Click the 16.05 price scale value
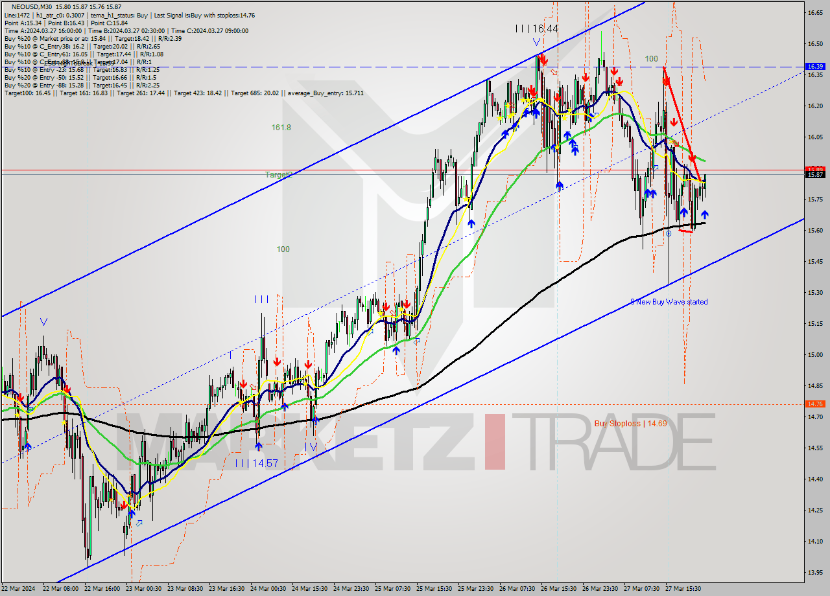Screen dimensions: 830x596 (814, 137)
